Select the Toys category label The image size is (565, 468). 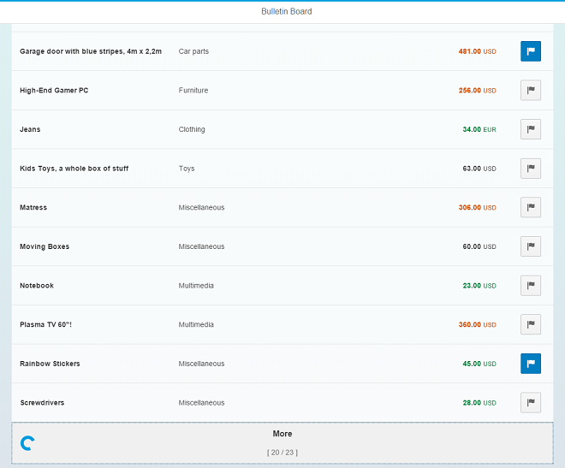tap(187, 169)
